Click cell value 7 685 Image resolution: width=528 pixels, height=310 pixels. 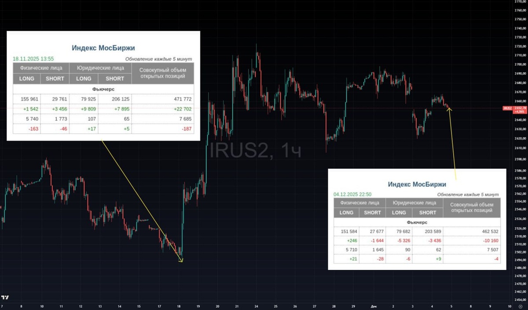click(x=184, y=119)
